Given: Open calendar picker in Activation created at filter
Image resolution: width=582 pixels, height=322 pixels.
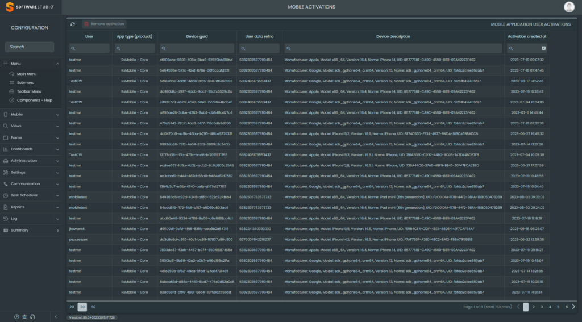Looking at the screenshot, I should (544, 48).
